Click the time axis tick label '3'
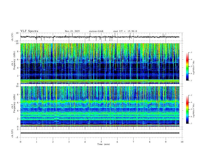This screenshot has height=159, width=205. click(69, 142)
